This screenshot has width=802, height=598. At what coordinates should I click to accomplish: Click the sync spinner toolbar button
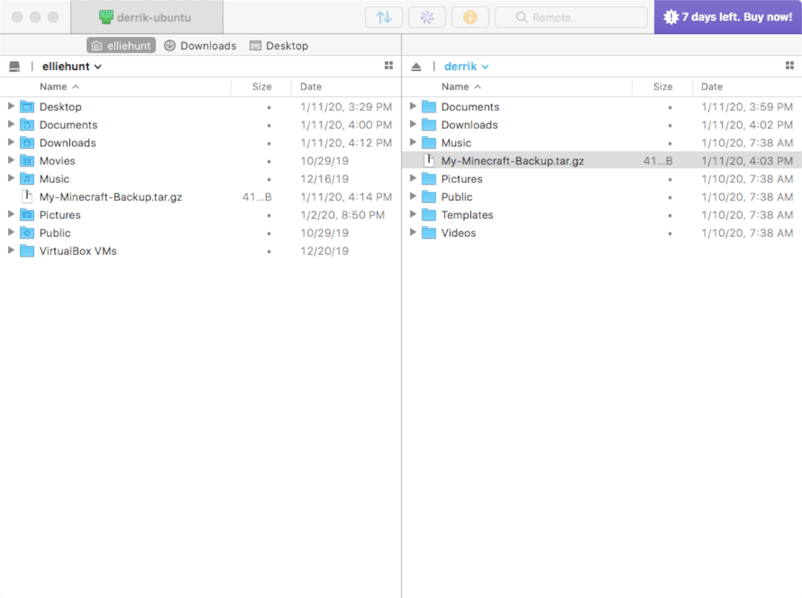point(427,17)
